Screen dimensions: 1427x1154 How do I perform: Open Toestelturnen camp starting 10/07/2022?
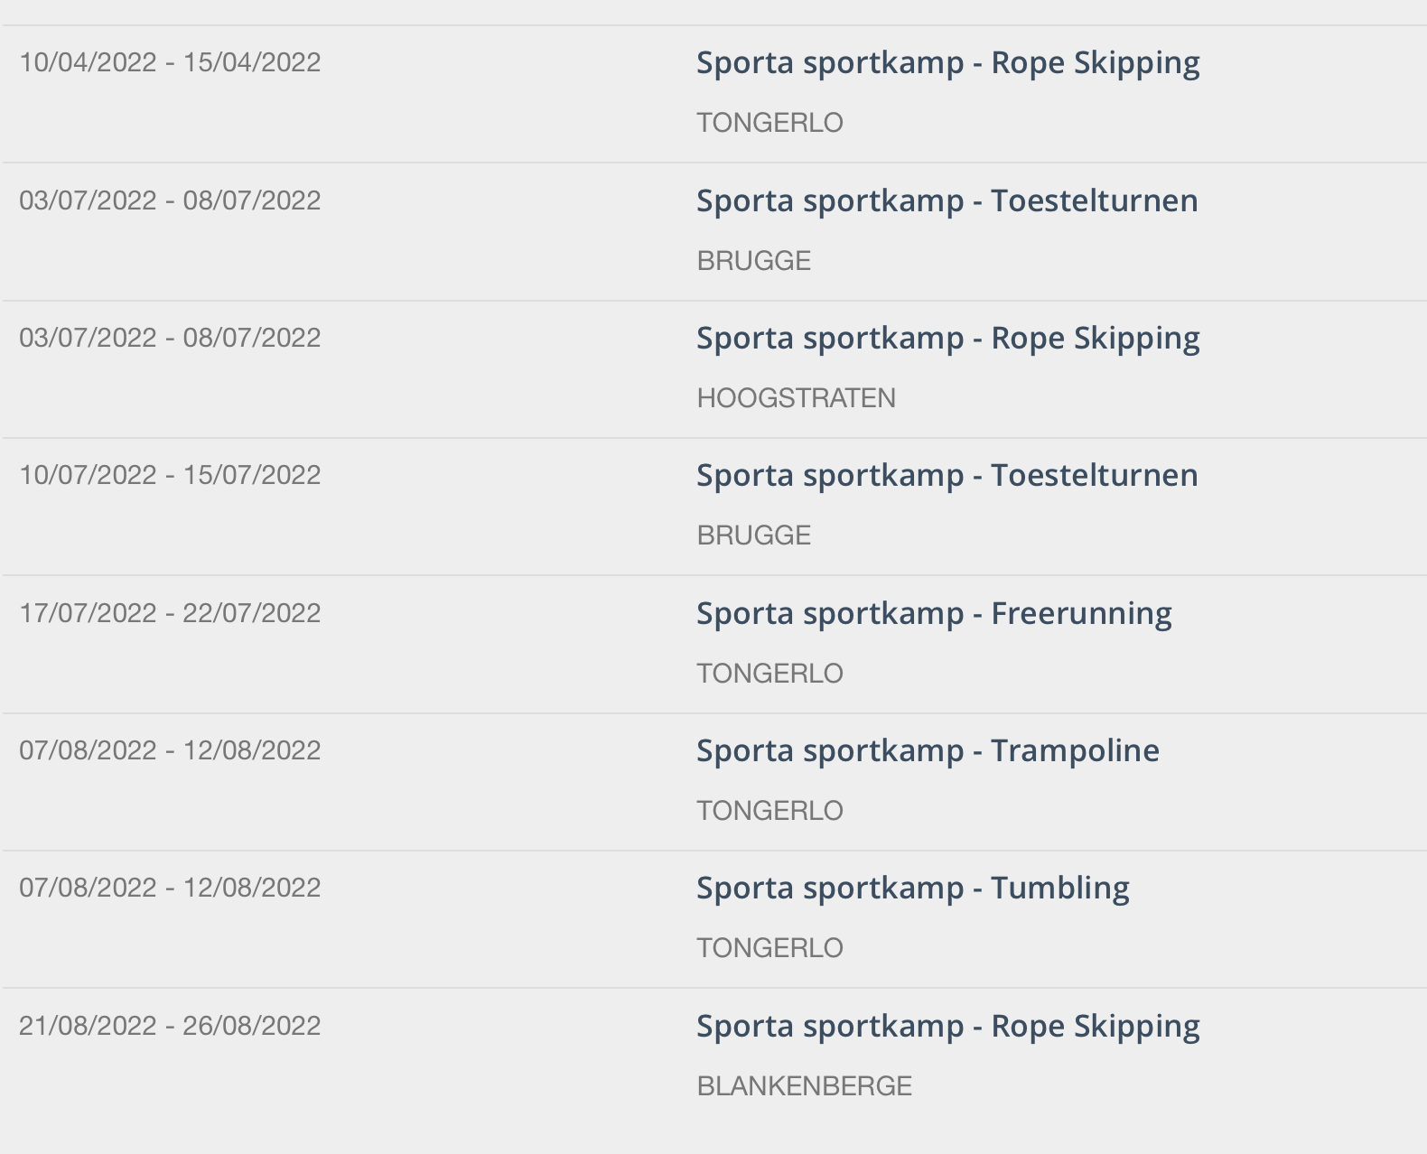(947, 476)
